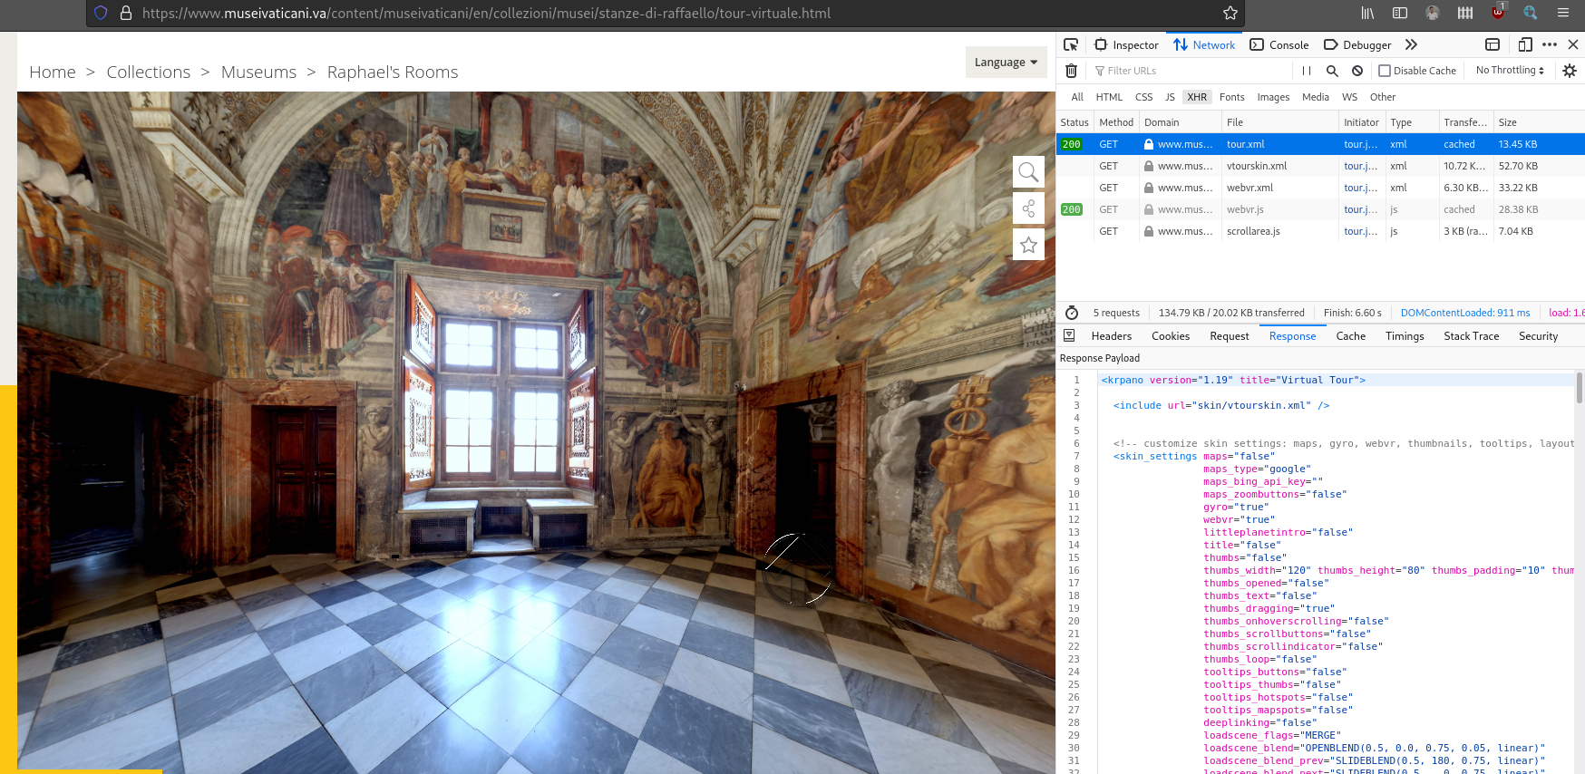Sort by the Status column header
1585x774 pixels.
click(1074, 122)
